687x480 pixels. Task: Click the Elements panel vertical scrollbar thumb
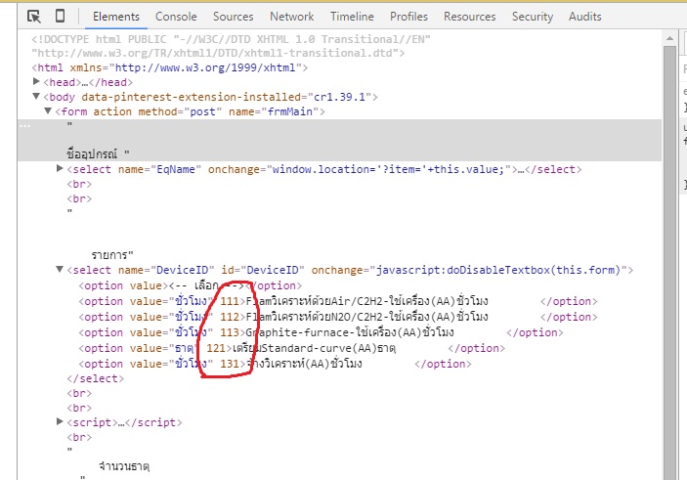coord(669,262)
